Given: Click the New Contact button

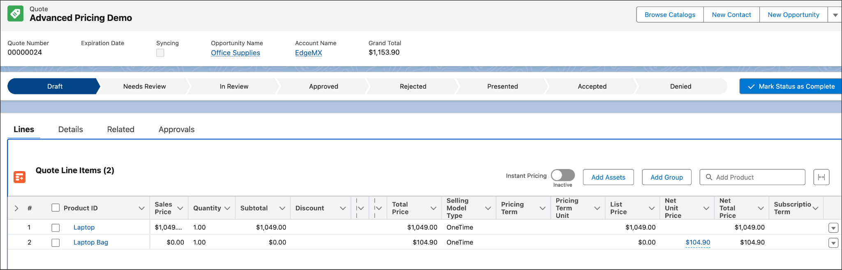Looking at the screenshot, I should click(x=731, y=15).
